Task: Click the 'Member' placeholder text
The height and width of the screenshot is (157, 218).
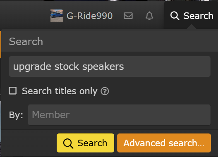Action: point(51,115)
